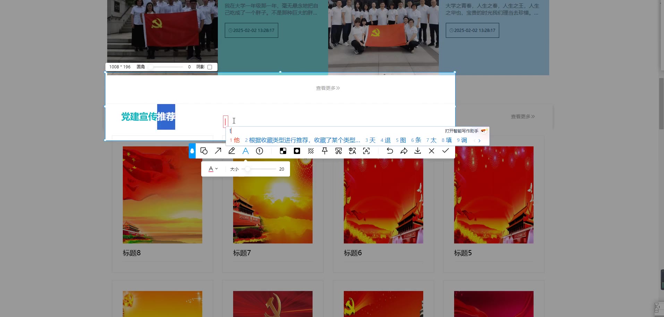Click the 我在大学一年级那一年 article excerpt
Screen dimensions: 664x317
(x=271, y=9)
